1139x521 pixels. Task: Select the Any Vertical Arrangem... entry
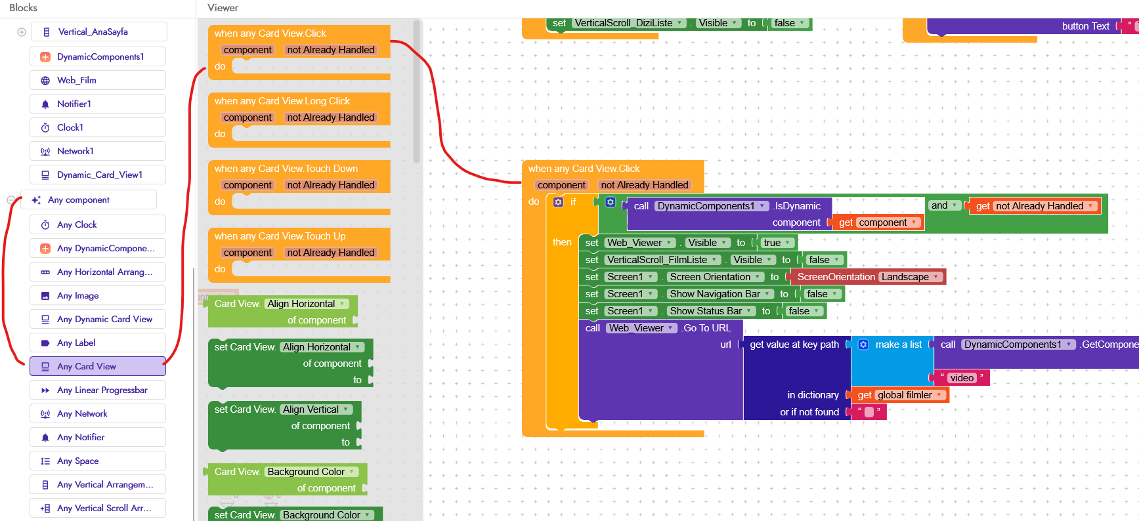pyautogui.click(x=98, y=484)
